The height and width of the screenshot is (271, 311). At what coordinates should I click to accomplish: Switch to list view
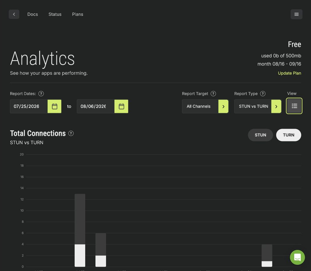pos(294,106)
